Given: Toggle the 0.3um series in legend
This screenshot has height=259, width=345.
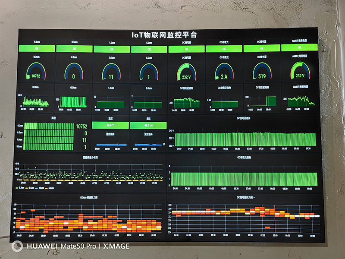Looking at the screenshot, I should click(x=22, y=188).
